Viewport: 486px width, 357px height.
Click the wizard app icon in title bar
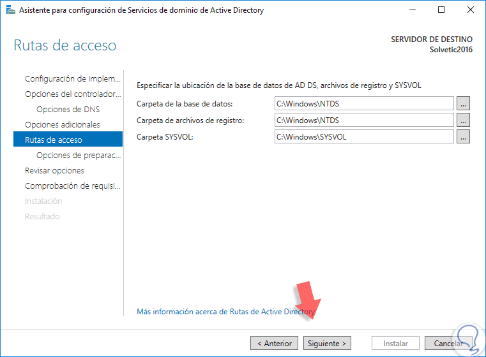11,10
